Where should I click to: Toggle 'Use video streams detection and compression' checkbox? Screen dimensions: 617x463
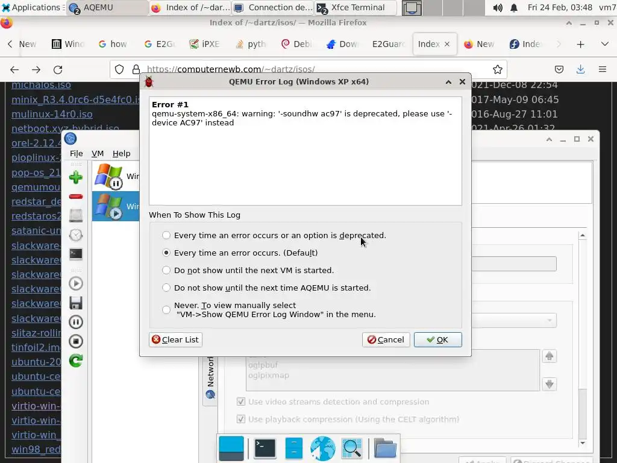[241, 402]
